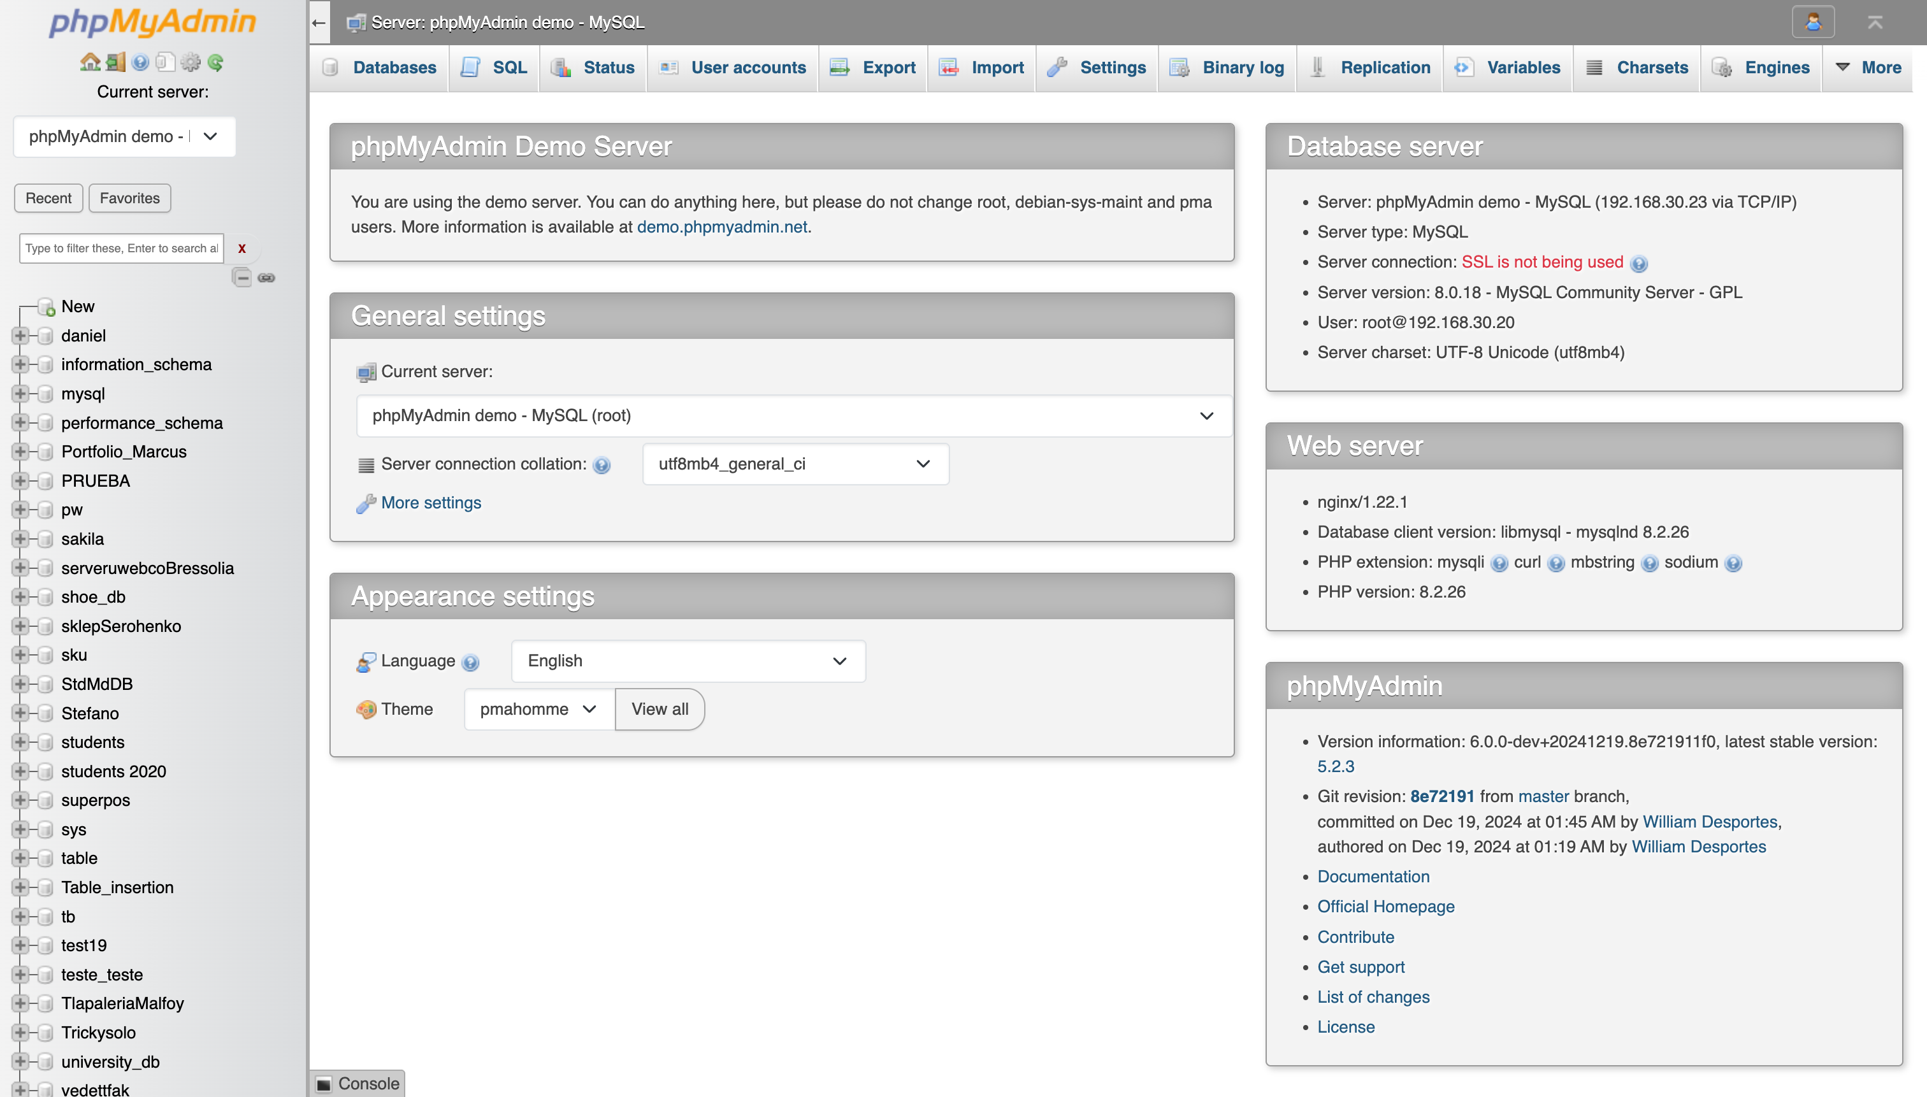Click the Home icon in the sidebar
The height and width of the screenshot is (1097, 1927).
[90, 62]
